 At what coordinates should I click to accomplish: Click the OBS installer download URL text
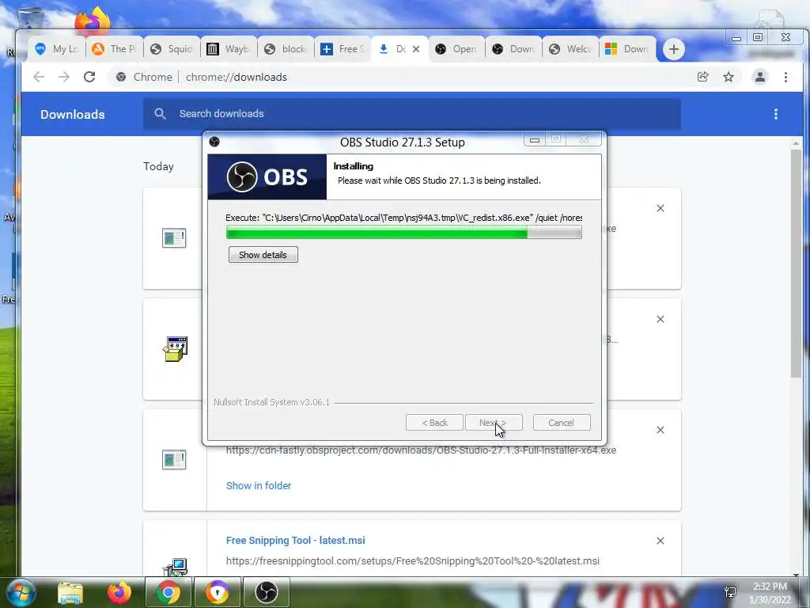tap(421, 450)
